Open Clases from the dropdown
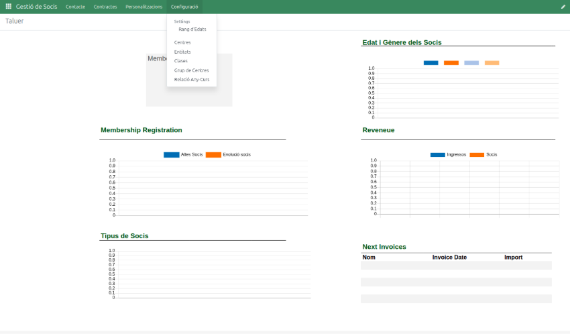 [x=181, y=61]
